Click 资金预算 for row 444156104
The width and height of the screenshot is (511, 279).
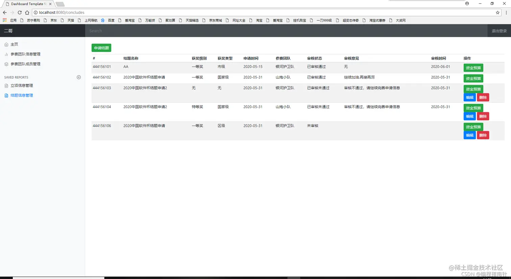click(x=473, y=108)
